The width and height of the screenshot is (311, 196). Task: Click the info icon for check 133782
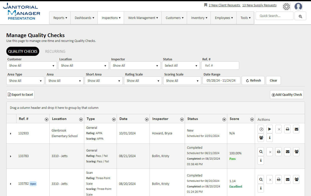click(x=261, y=188)
